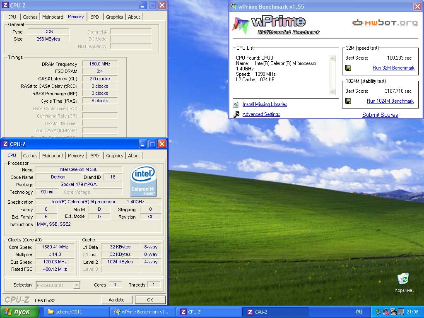The image size is (424, 318).
Task: Select CPU tab in upper CPU-Z window
Action: pyautogui.click(x=12, y=17)
